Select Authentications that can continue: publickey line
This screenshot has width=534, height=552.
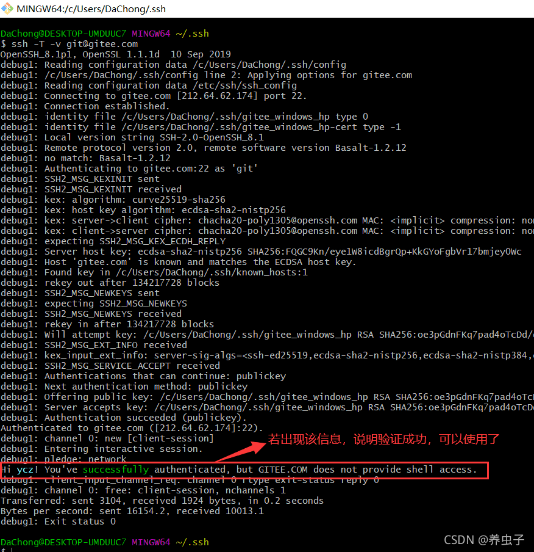click(x=143, y=376)
